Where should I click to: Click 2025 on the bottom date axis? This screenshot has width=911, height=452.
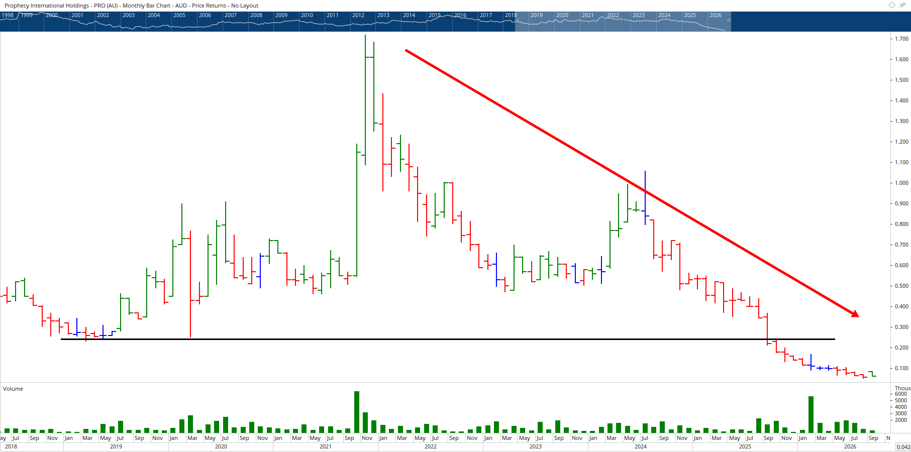[745, 446]
